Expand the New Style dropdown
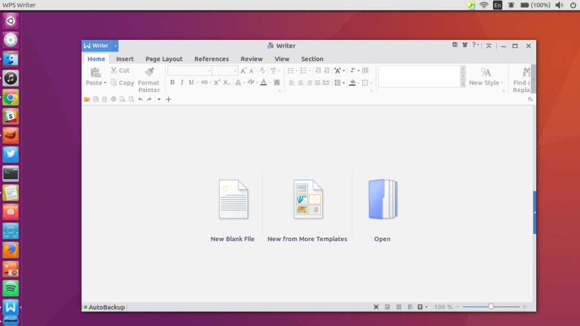This screenshot has width=580, height=326. click(502, 83)
